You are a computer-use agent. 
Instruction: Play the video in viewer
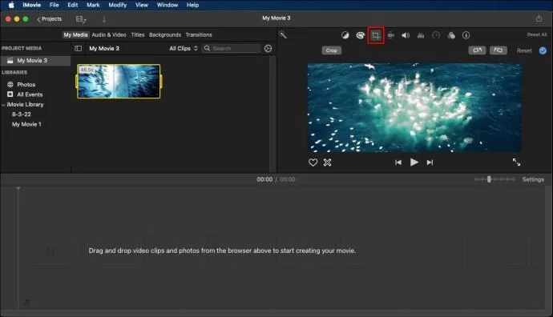tap(414, 162)
